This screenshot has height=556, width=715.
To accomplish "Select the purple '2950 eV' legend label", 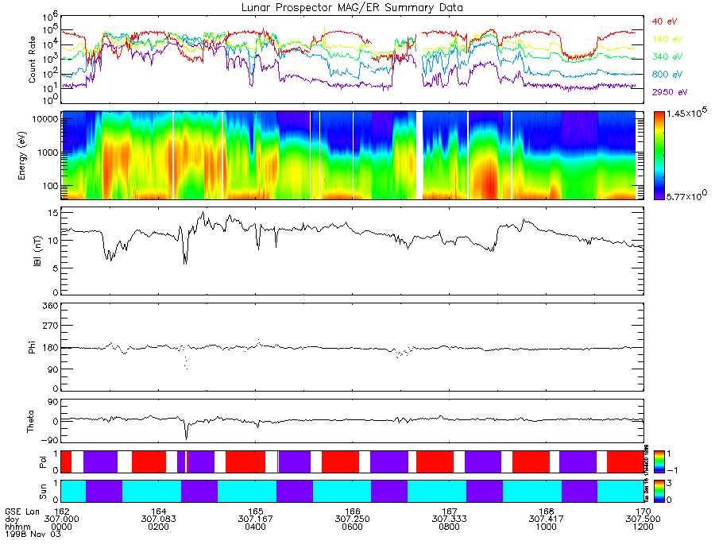I will click(x=670, y=92).
